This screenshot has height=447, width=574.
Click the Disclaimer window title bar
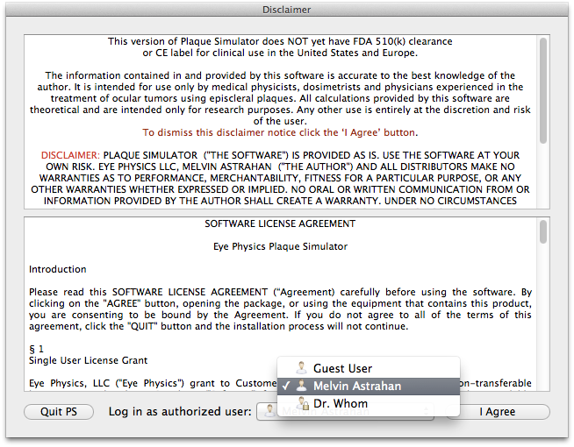coord(286,10)
